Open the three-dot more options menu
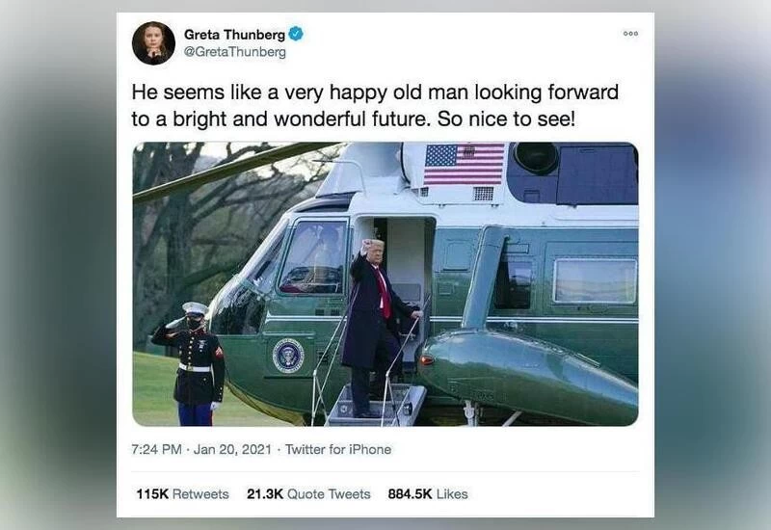 click(630, 34)
